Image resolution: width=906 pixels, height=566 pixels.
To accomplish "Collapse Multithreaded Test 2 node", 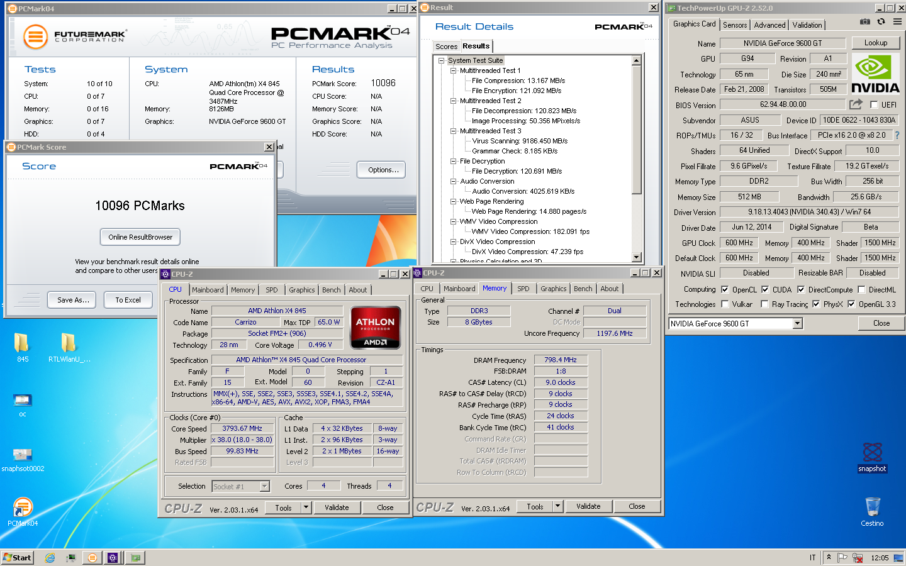I will click(x=453, y=101).
